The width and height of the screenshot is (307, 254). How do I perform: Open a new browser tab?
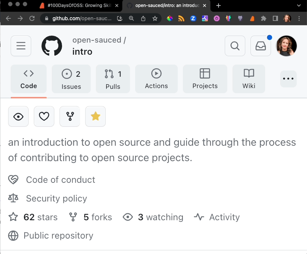tap(218, 6)
